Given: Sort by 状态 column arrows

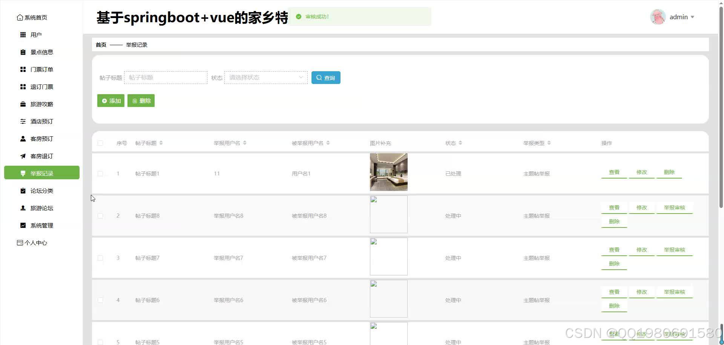Looking at the screenshot, I should 460,143.
